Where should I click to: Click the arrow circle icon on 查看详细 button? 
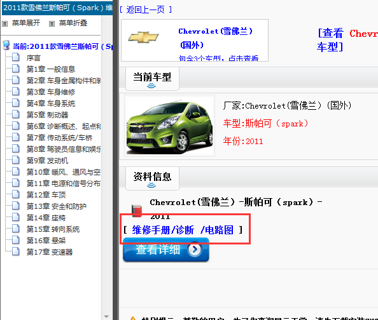coord(195,250)
